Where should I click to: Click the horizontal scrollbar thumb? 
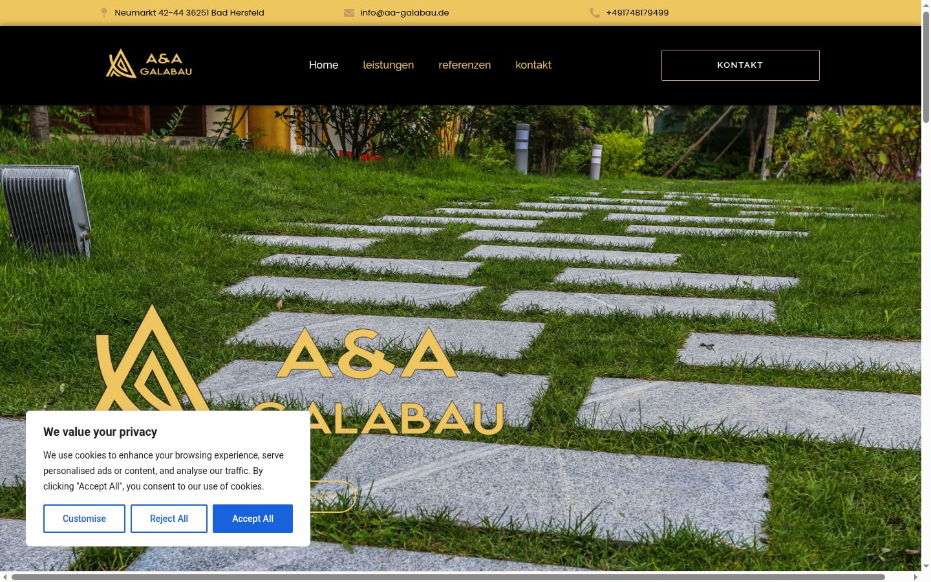pos(448,577)
